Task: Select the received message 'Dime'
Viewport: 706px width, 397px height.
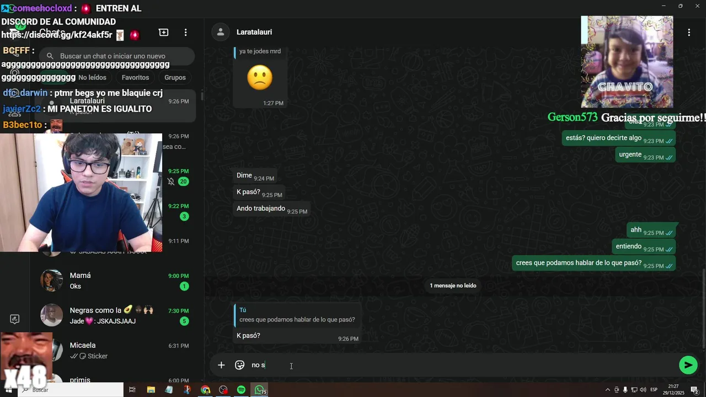Action: (255, 176)
